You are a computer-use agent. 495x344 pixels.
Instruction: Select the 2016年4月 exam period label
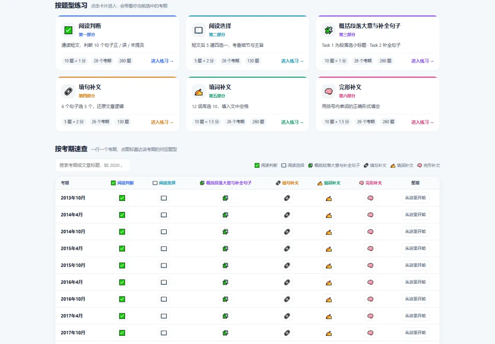click(x=71, y=282)
